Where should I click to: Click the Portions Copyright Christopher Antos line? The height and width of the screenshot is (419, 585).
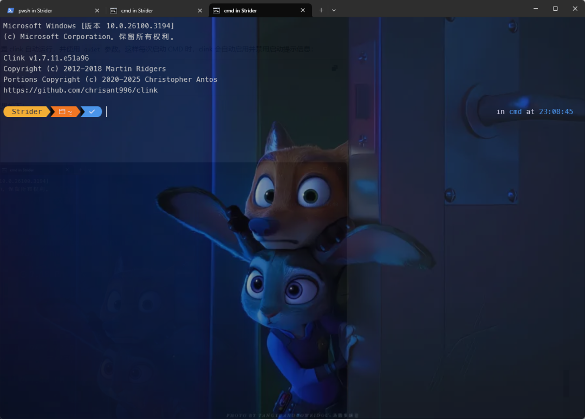(110, 80)
